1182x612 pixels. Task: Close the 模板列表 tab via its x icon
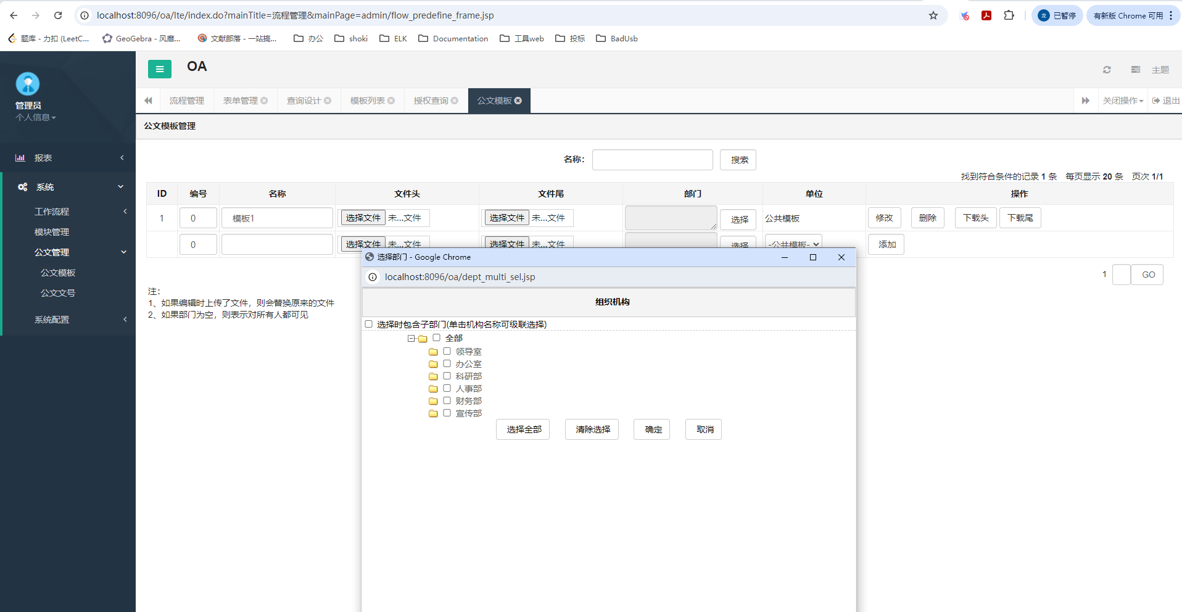[391, 101]
